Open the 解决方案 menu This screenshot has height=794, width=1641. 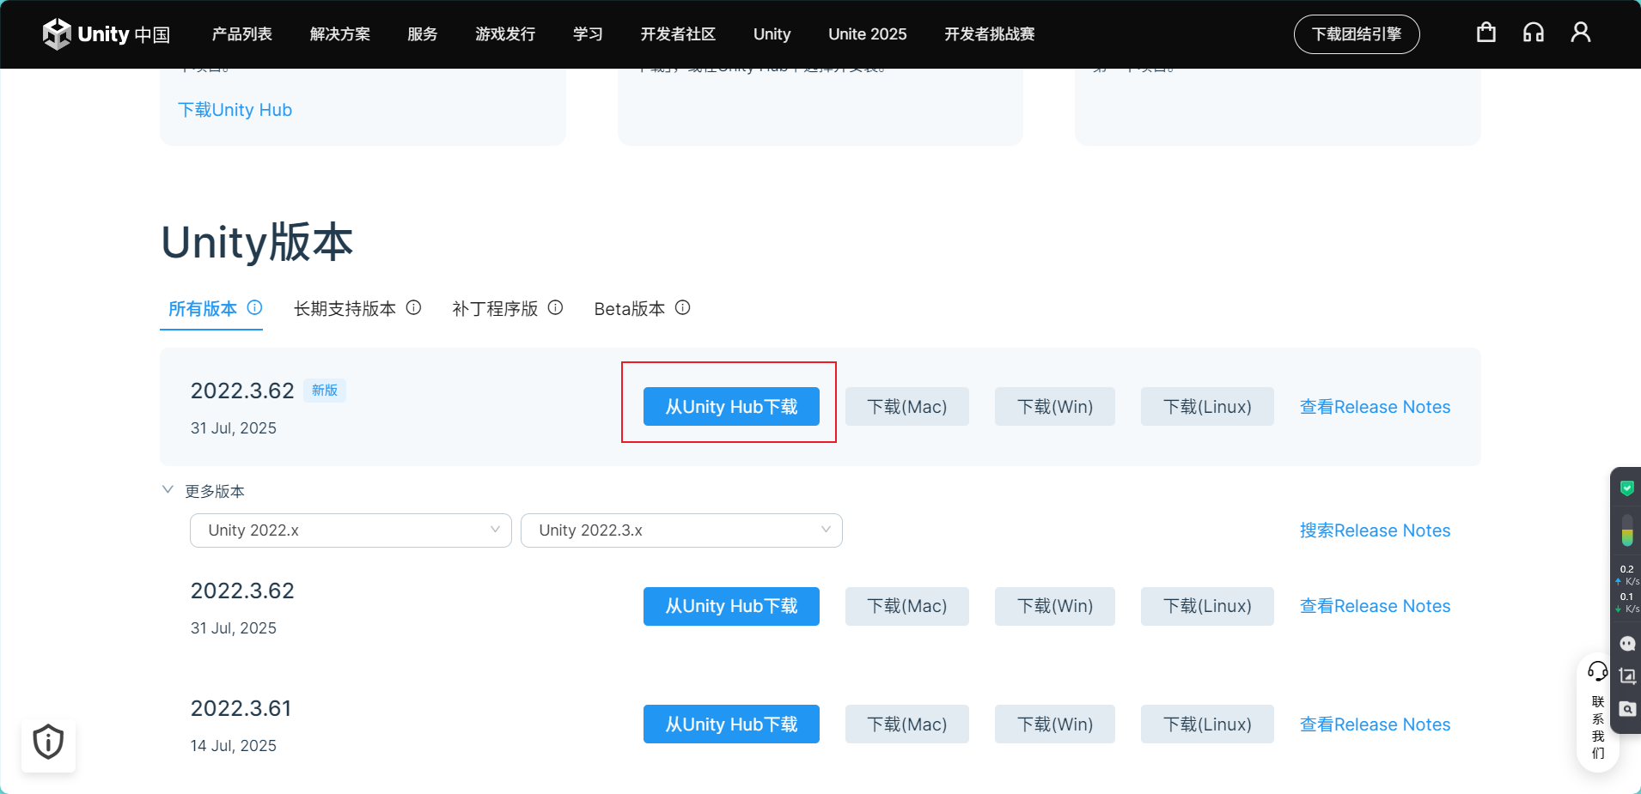coord(340,34)
